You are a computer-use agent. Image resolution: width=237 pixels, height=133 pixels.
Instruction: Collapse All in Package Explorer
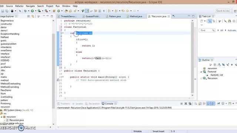tap(29, 16)
